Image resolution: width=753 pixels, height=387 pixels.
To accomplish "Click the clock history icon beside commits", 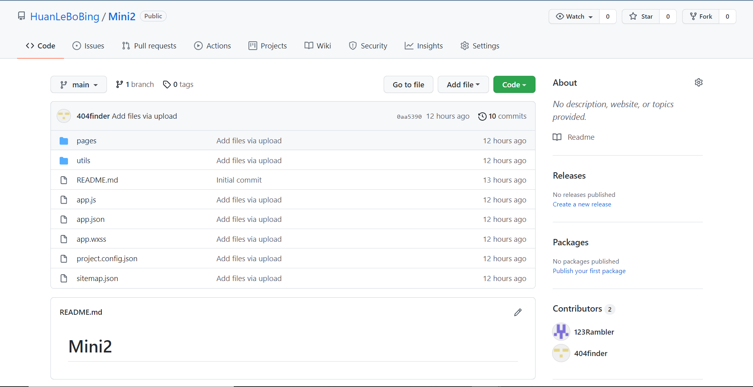I will point(482,116).
